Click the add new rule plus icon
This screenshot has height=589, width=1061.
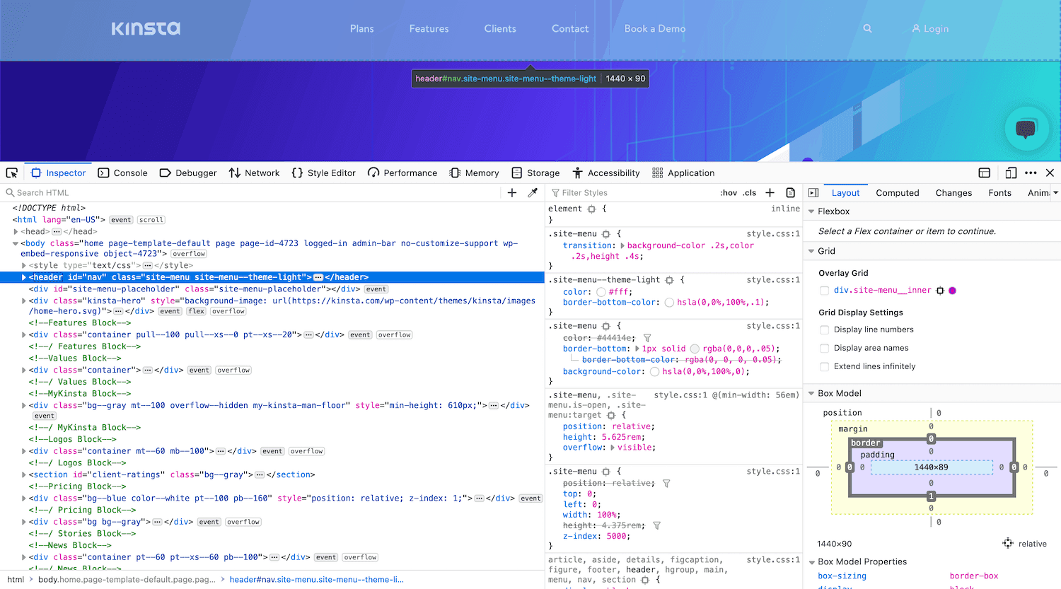(770, 192)
